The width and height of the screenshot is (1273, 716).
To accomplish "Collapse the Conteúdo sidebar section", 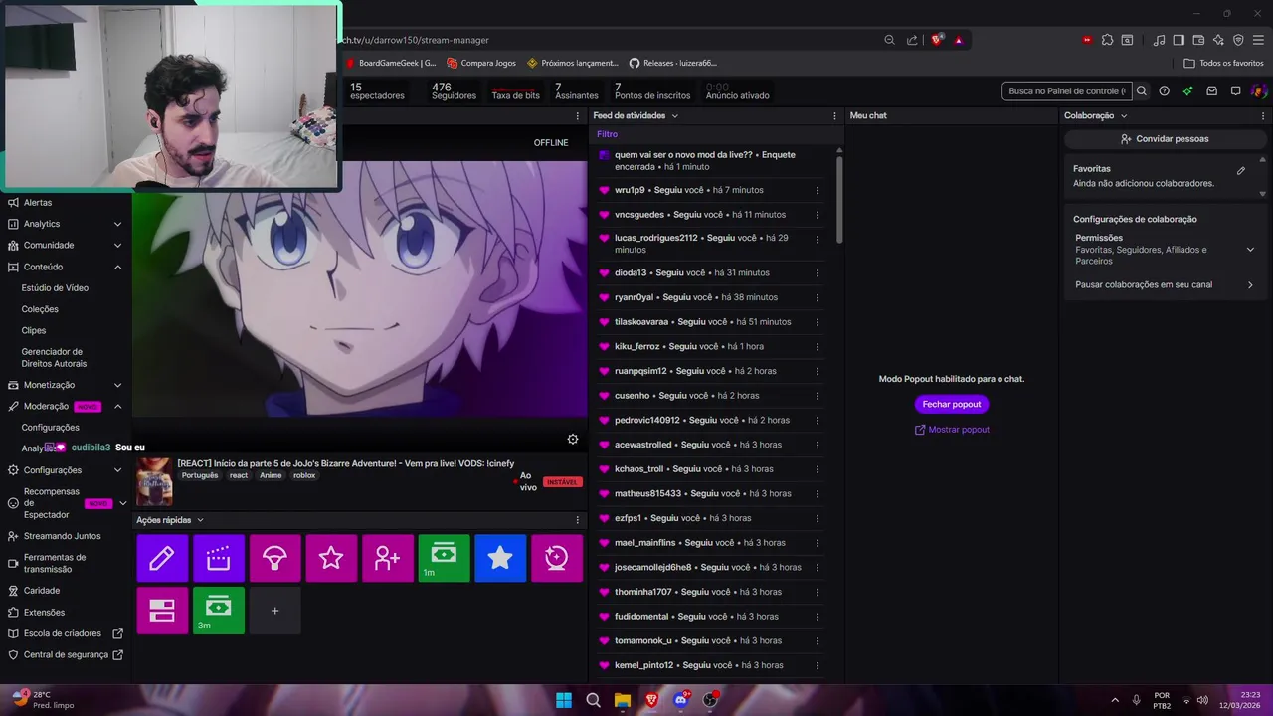I will (x=117, y=267).
